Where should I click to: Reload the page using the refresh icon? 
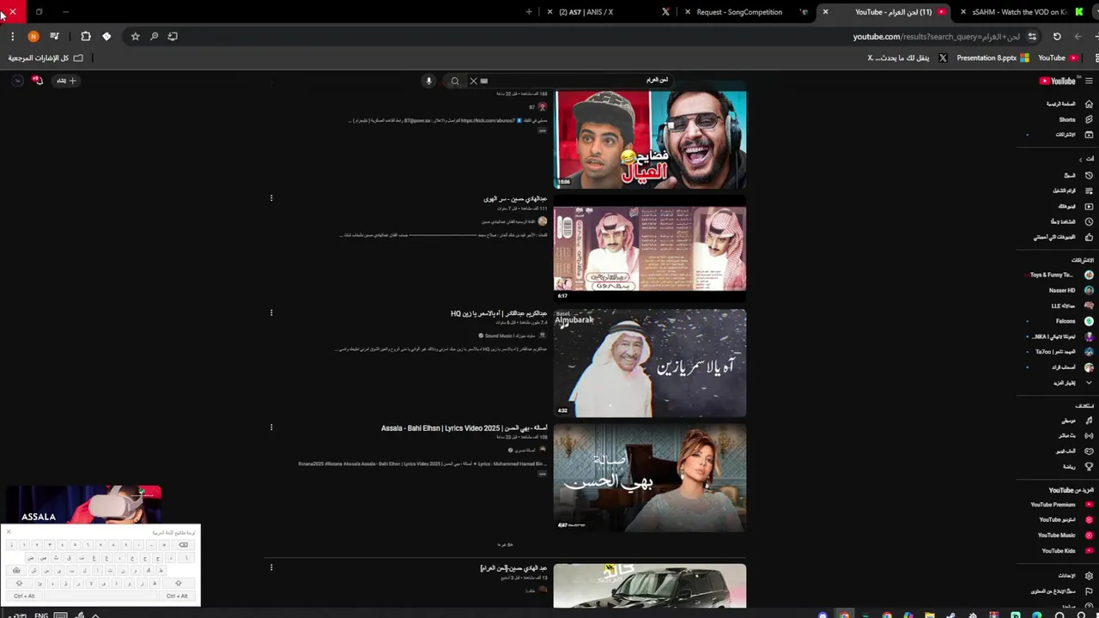(x=1057, y=36)
